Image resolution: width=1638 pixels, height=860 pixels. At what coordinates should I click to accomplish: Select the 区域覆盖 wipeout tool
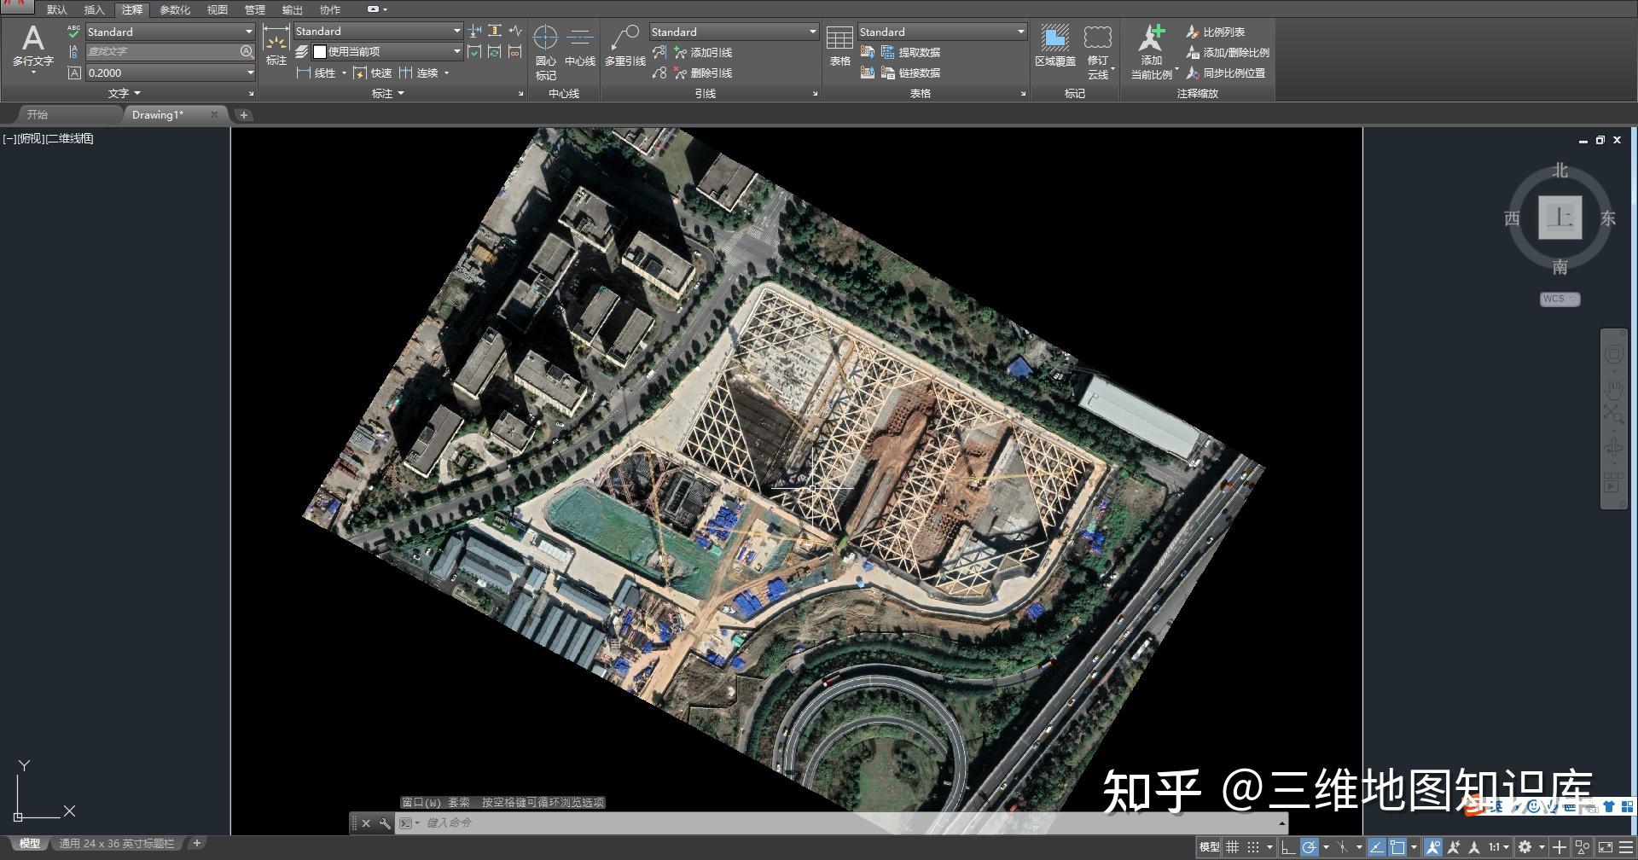point(1055,46)
